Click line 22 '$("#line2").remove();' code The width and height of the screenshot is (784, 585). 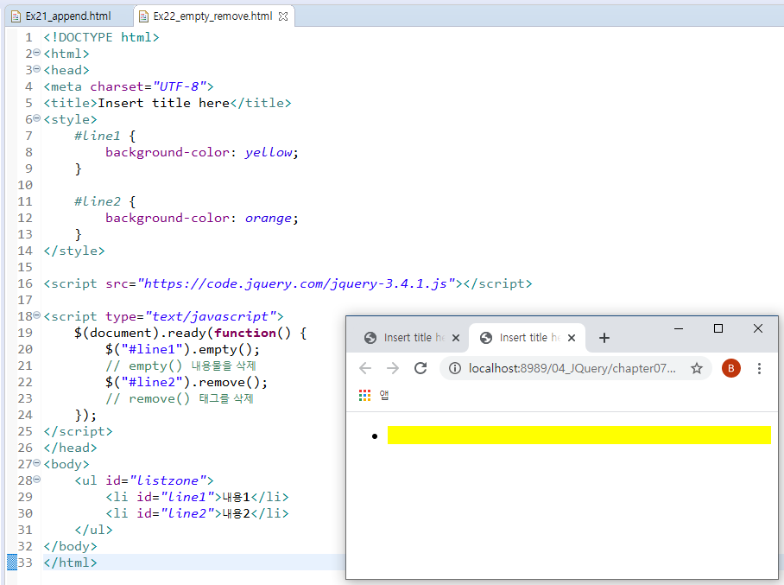(186, 382)
